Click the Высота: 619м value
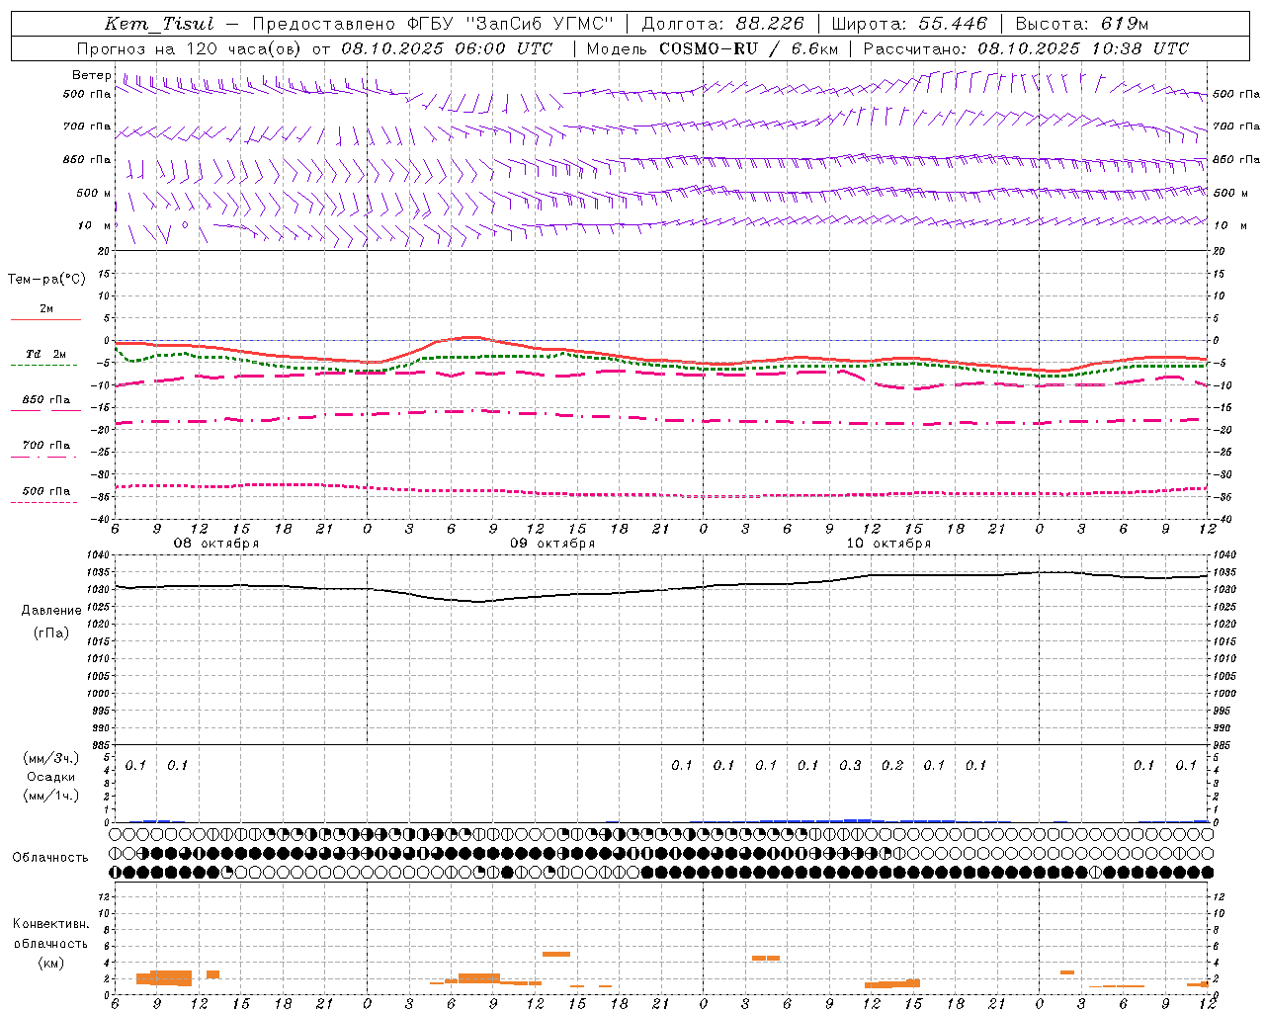Image resolution: width=1265 pixels, height=1012 pixels. click(x=1082, y=25)
